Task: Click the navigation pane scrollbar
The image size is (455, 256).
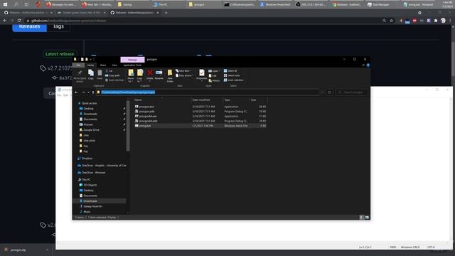Action: click(128, 126)
